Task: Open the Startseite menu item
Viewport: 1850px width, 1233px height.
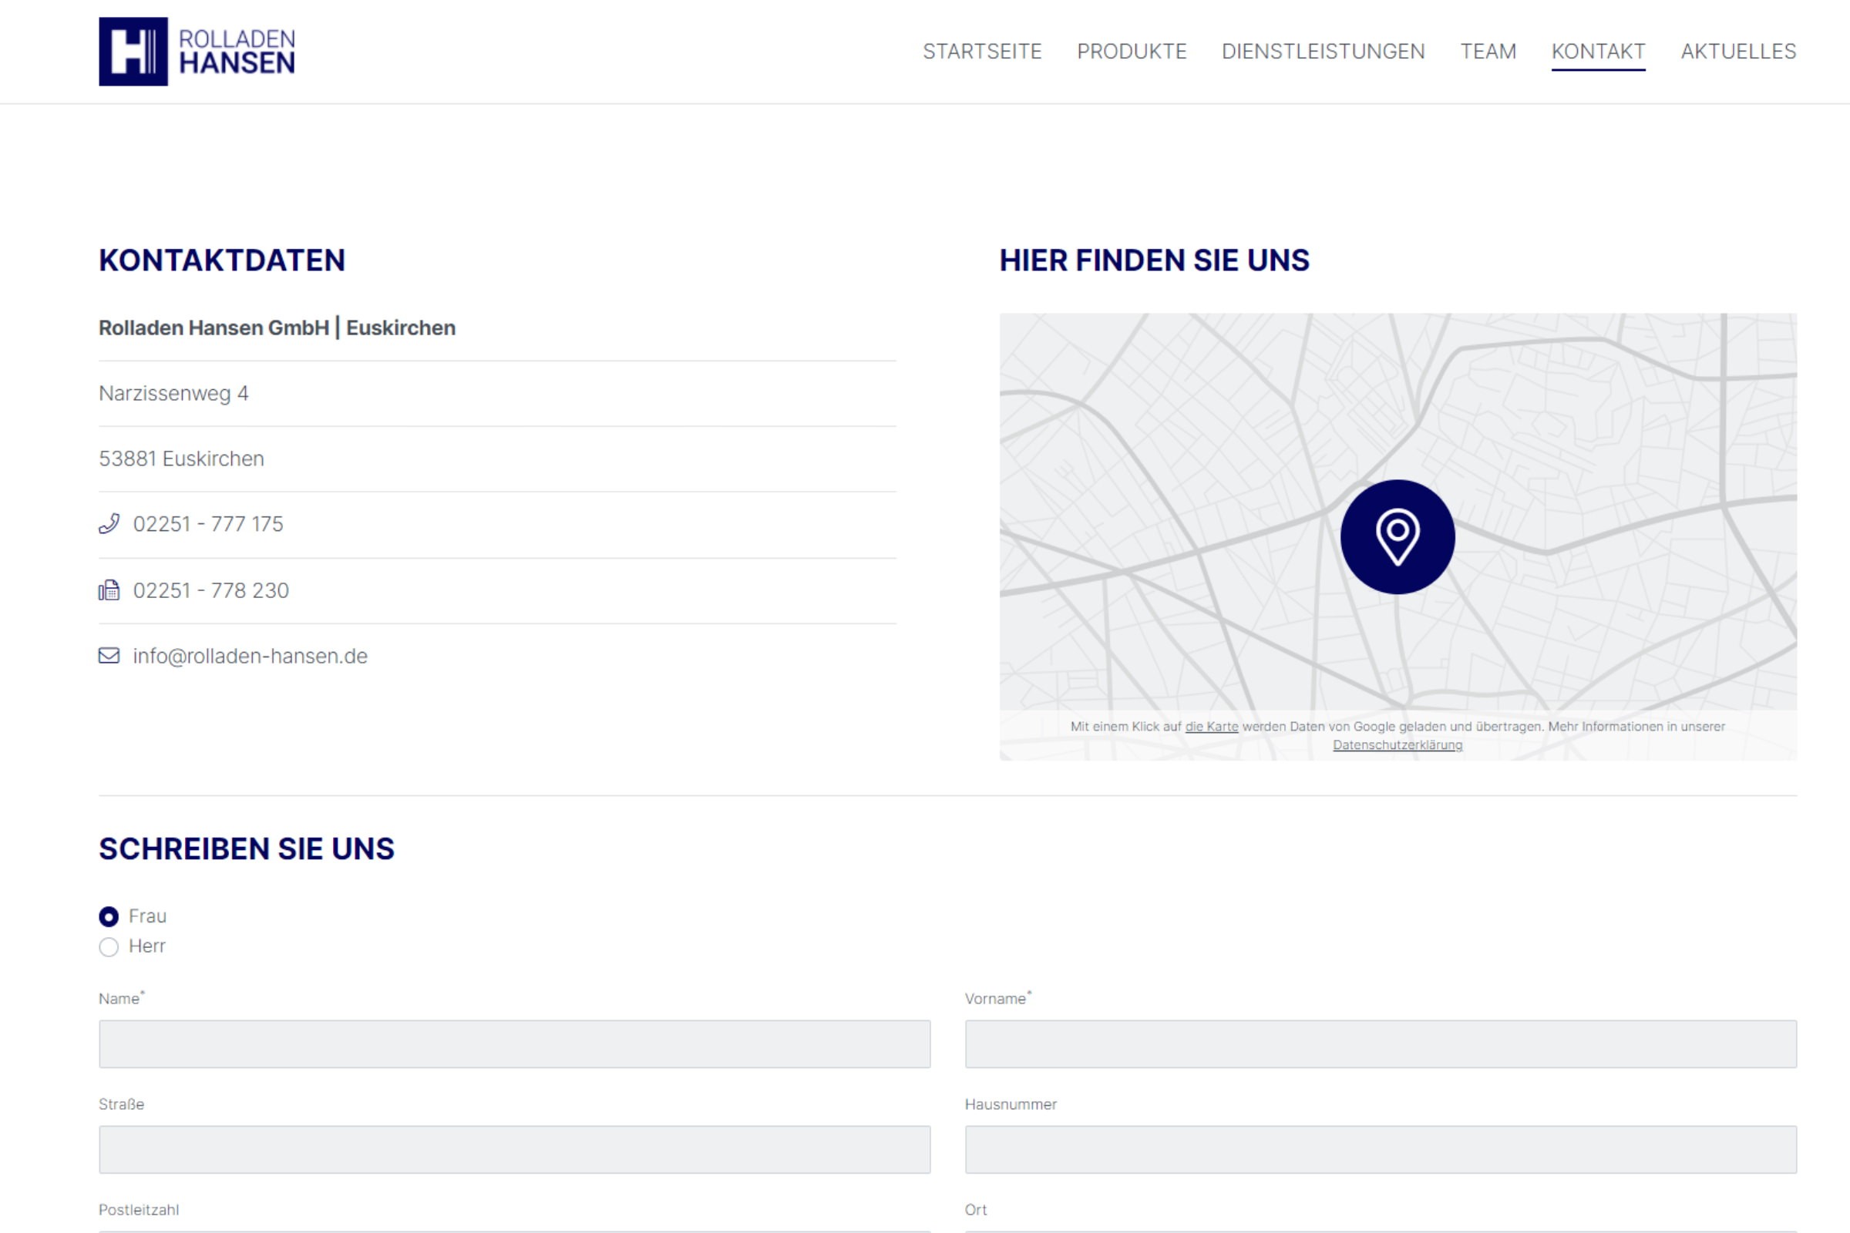Action: (981, 52)
